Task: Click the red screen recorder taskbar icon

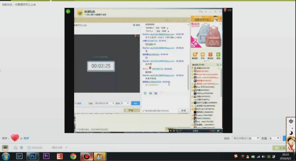Action: point(86,156)
